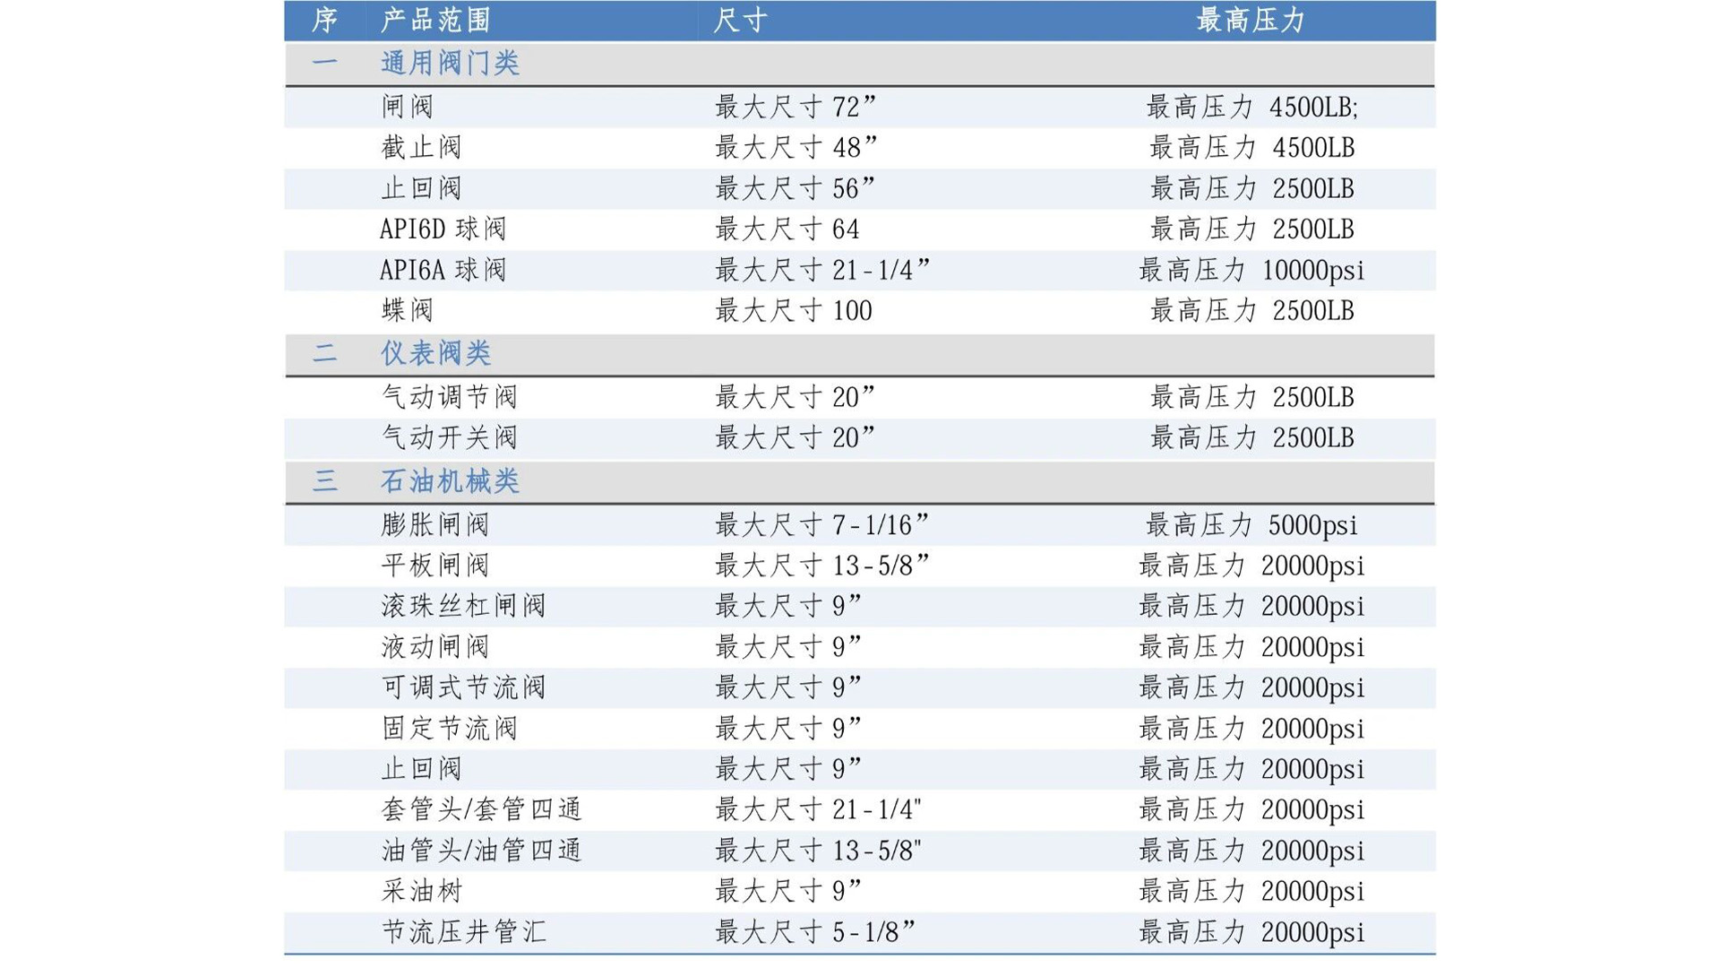Click the 节流压井管汇 product name
Image resolution: width=1720 pixels, height=968 pixels.
pos(463,932)
